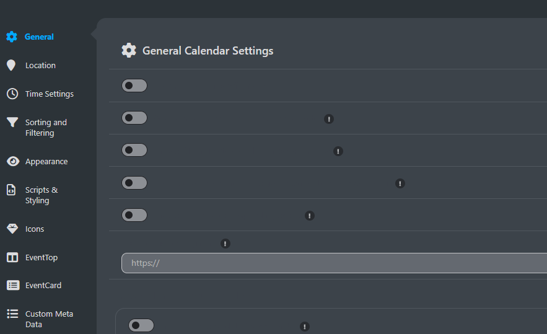Switch to the Appearance settings tab

(x=46, y=161)
